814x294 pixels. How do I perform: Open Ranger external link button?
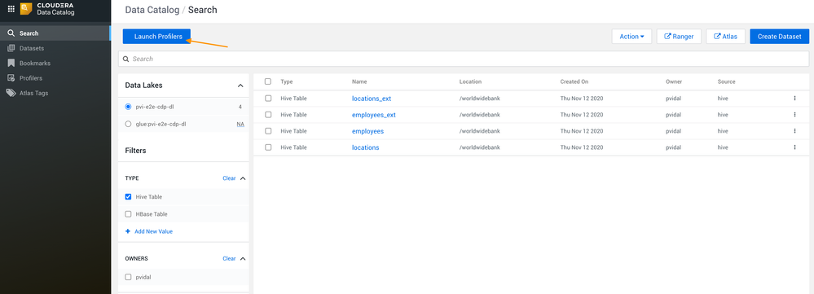coord(679,37)
